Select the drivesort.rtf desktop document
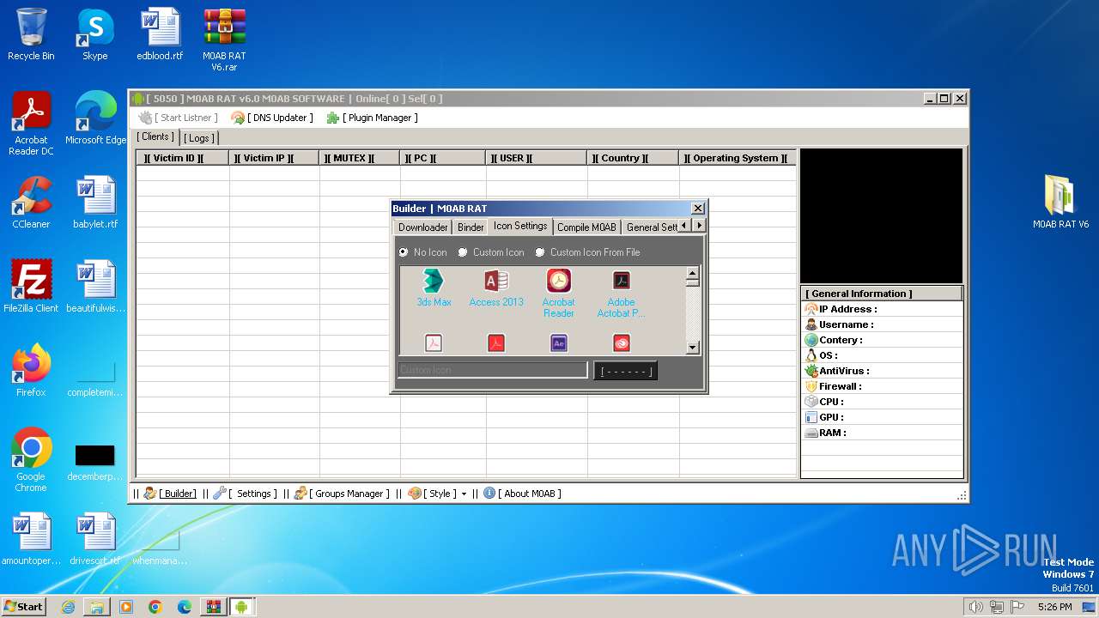Image resolution: width=1099 pixels, height=618 pixels. click(x=95, y=539)
